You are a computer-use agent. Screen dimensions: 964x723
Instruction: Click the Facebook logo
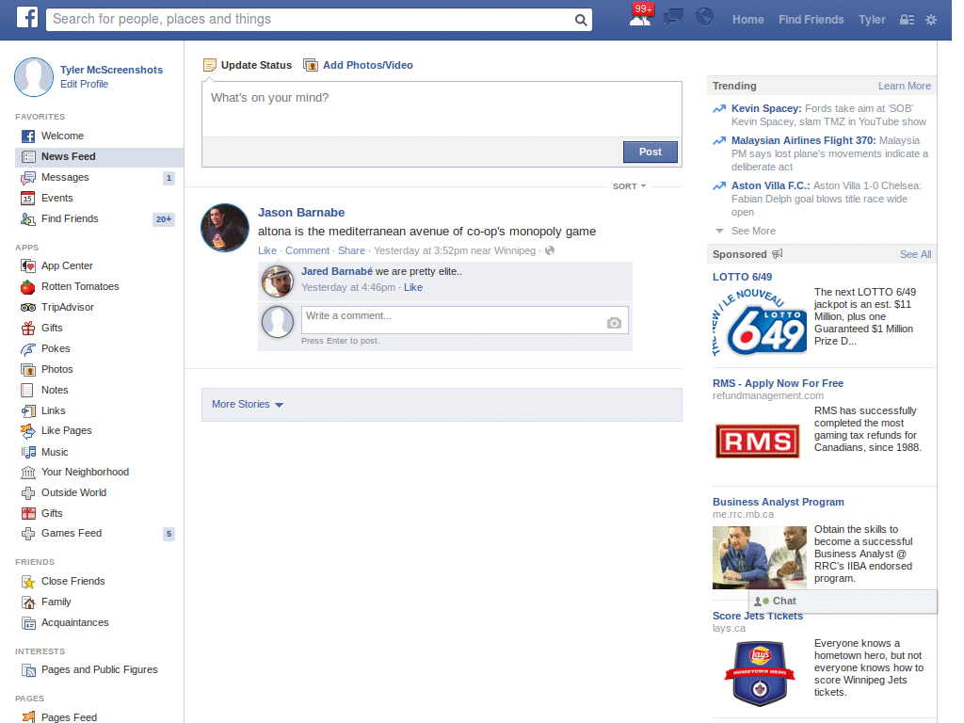tap(25, 19)
